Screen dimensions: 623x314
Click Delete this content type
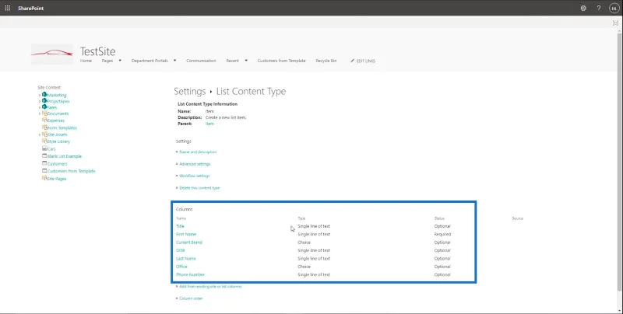pos(199,188)
